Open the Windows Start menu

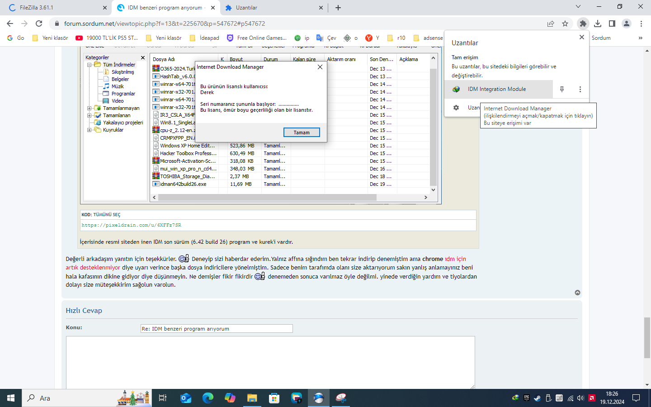pos(11,398)
